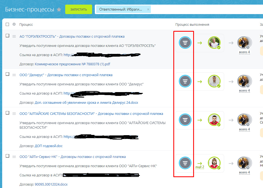Click workflow start icon in Делирус row
The image size is (263, 188).
185,81
